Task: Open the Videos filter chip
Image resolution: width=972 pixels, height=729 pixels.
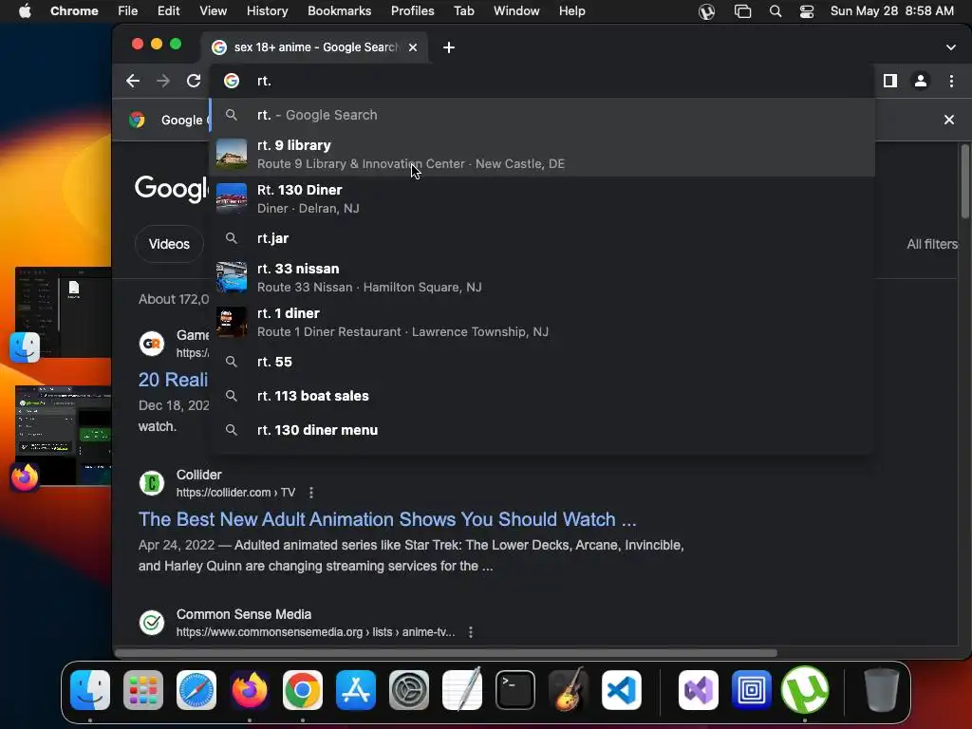Action: (169, 244)
